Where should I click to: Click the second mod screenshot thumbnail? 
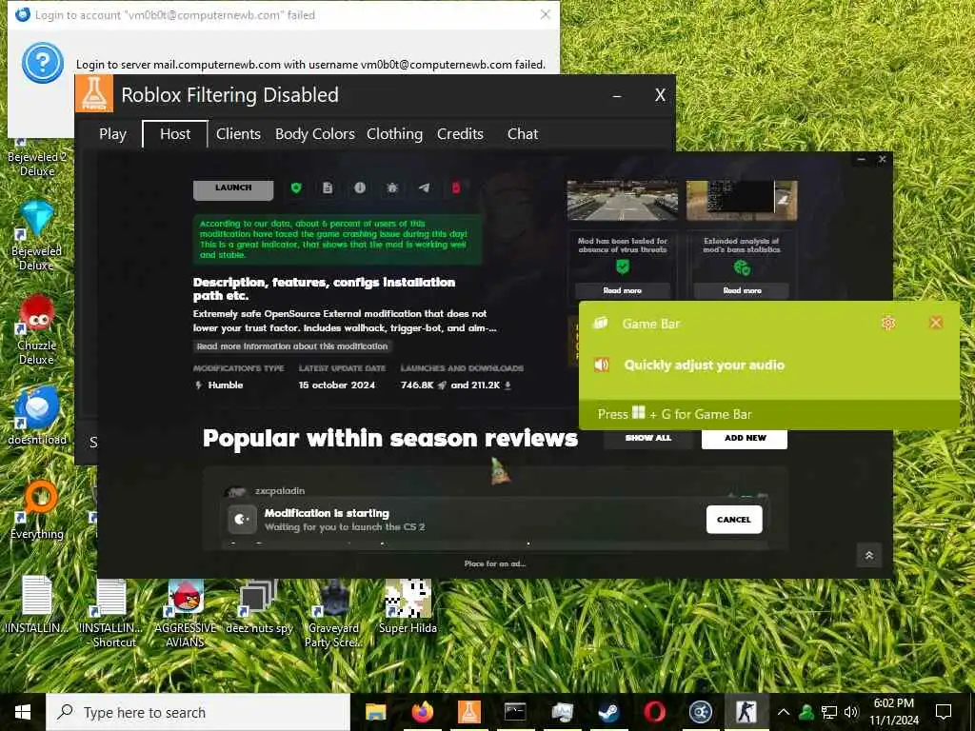[741, 200]
